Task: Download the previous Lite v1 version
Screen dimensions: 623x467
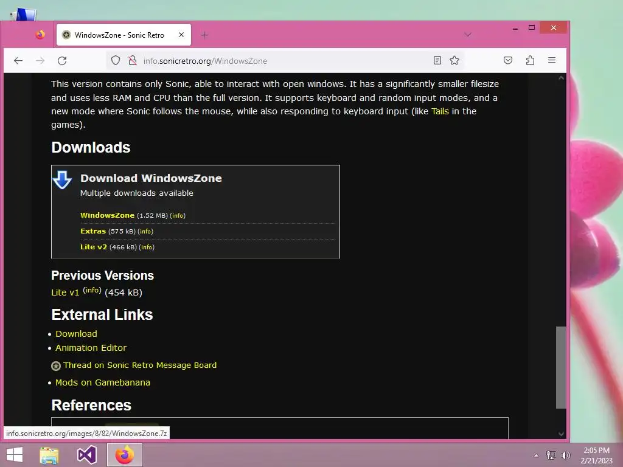Action: pyautogui.click(x=65, y=292)
